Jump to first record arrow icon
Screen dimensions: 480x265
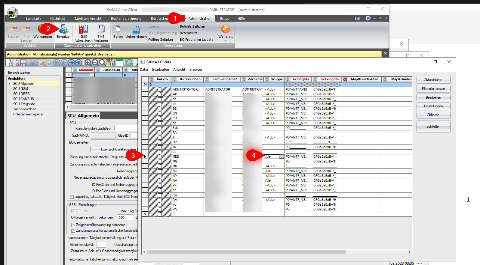coord(57,63)
